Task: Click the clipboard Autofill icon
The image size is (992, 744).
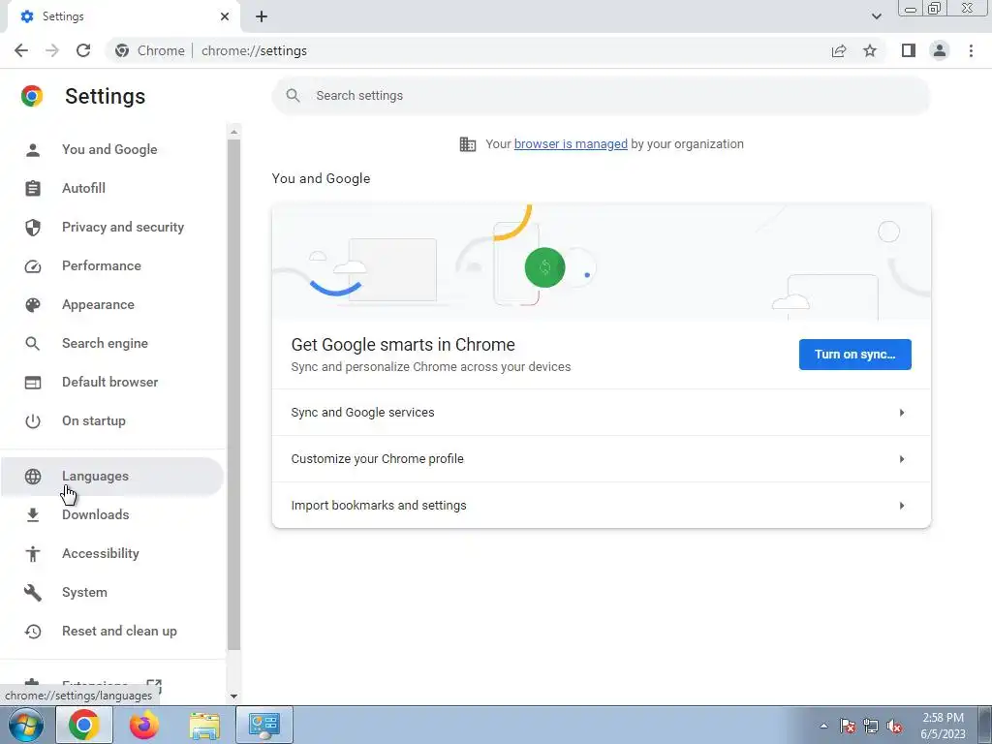Action: (x=33, y=189)
